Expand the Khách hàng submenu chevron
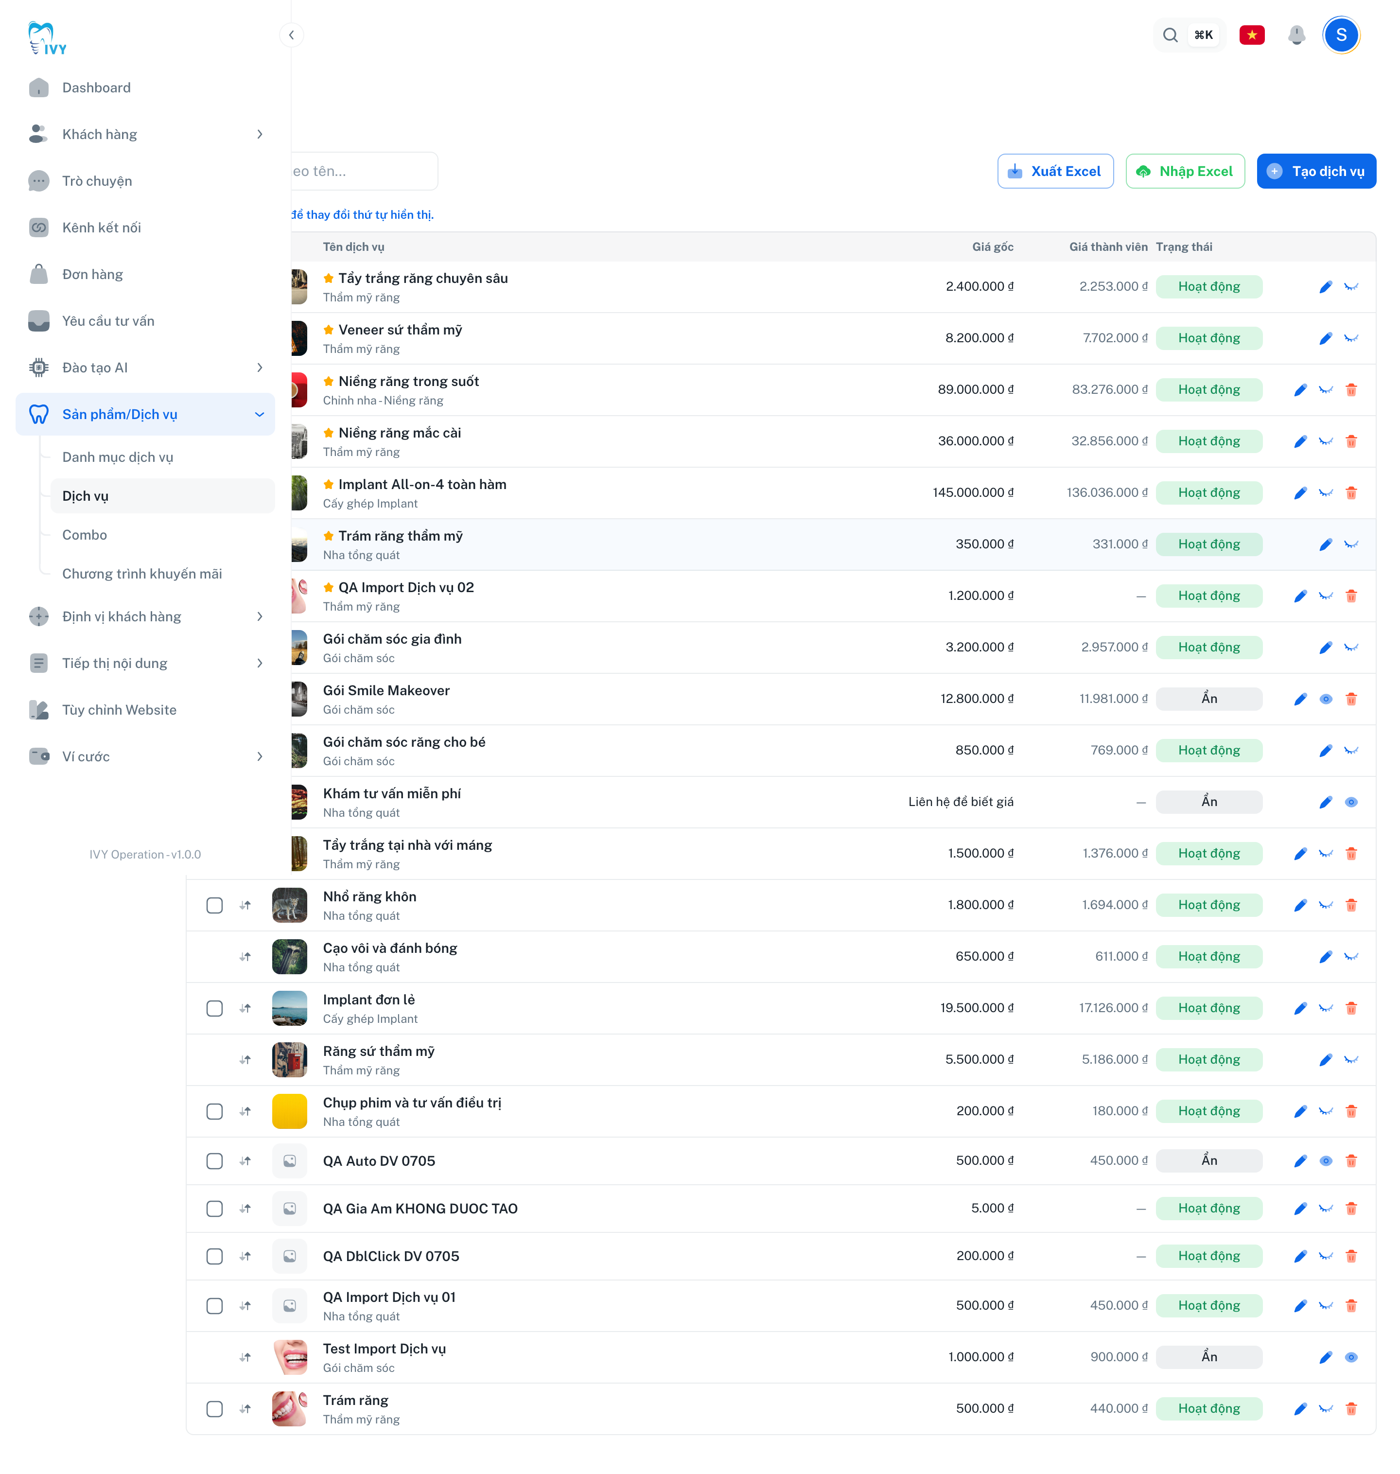The width and height of the screenshot is (1400, 1474). [x=259, y=134]
